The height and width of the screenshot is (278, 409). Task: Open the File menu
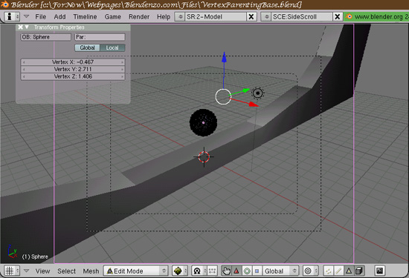point(40,16)
